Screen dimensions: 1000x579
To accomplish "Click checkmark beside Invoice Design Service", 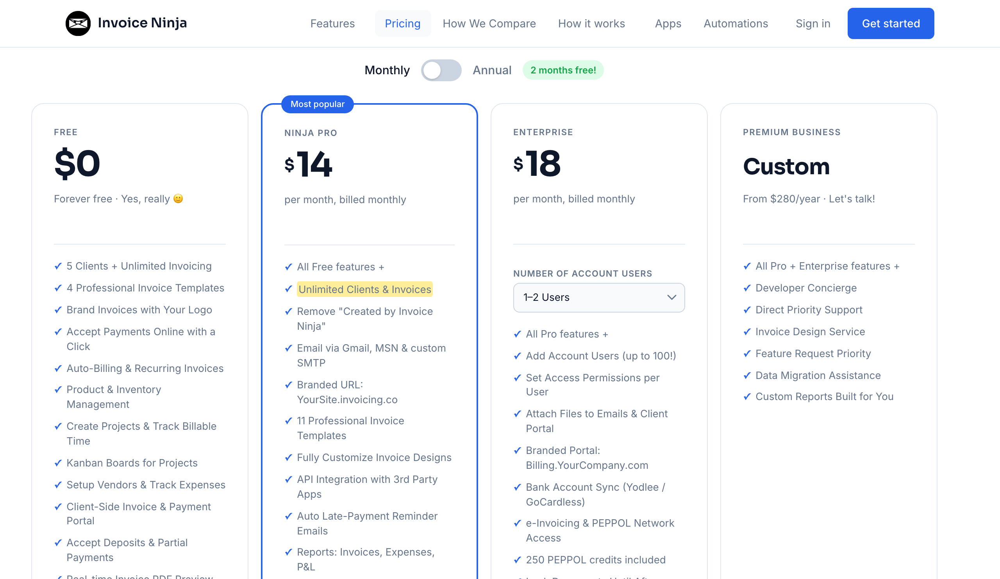I will 747,332.
